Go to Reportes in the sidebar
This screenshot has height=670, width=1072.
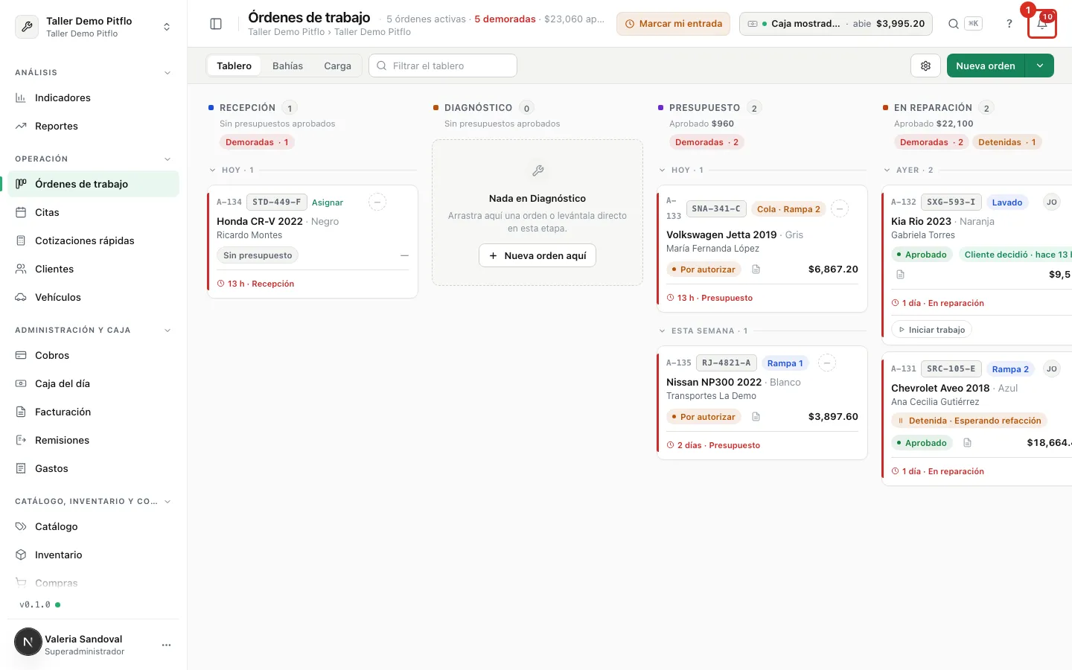point(93,126)
